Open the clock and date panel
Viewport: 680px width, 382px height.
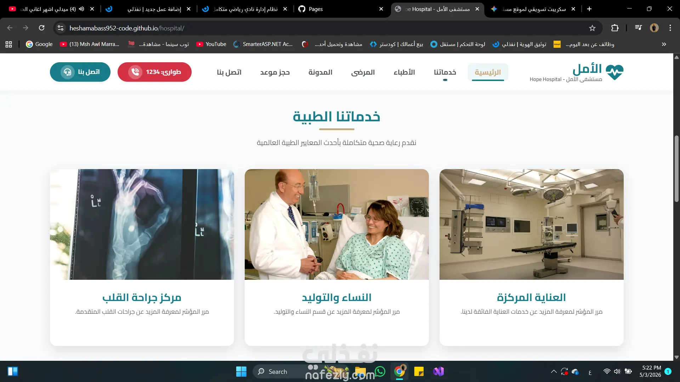(650, 371)
